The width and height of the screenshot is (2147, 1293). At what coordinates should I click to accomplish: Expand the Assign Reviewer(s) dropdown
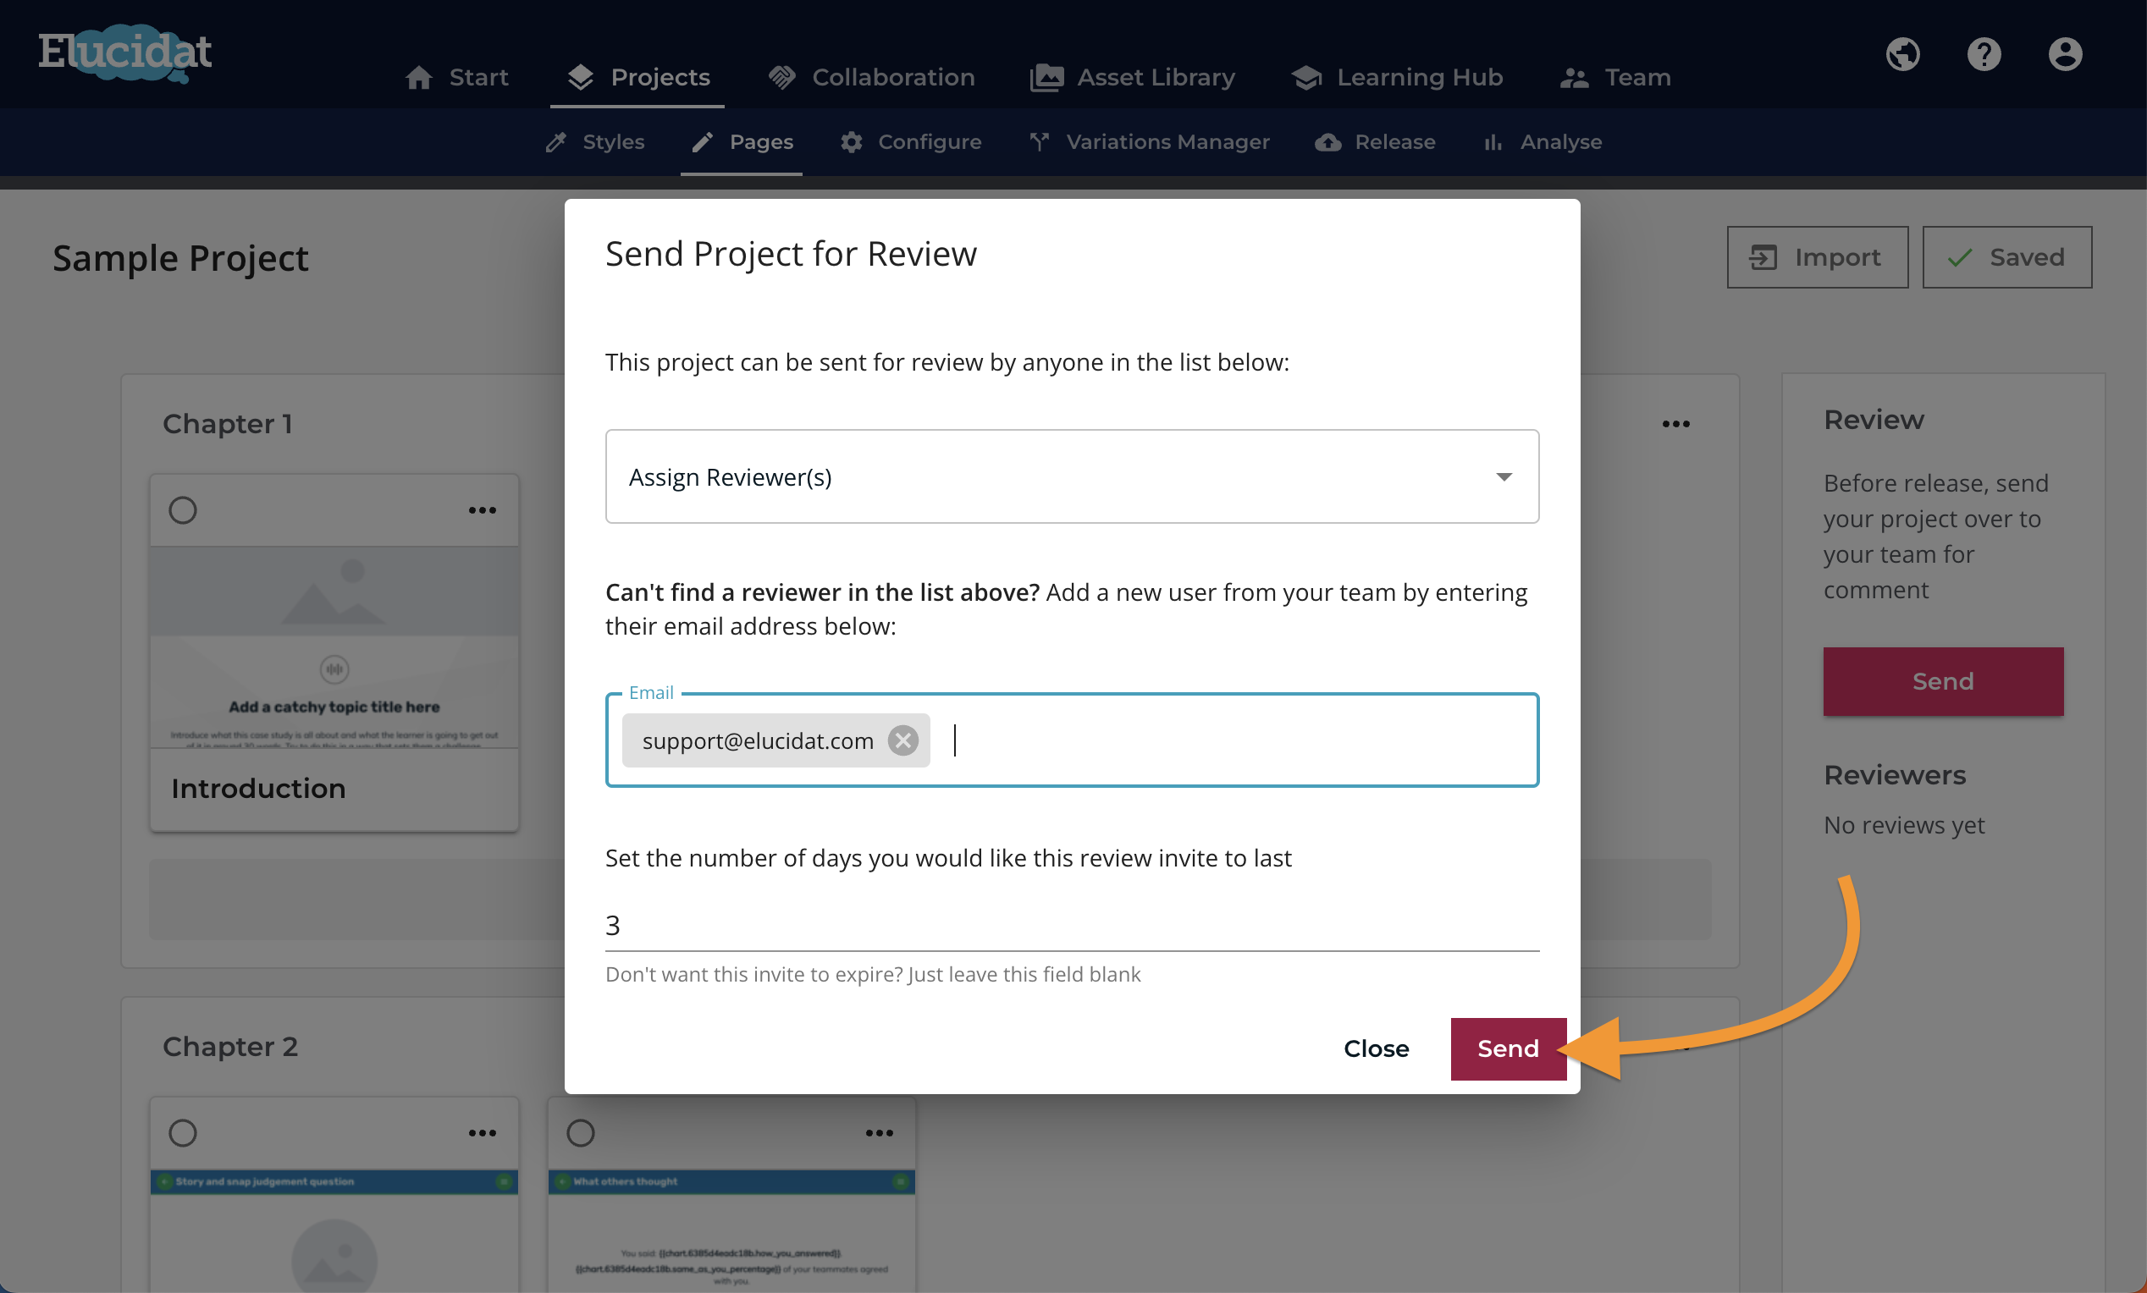pos(1072,476)
